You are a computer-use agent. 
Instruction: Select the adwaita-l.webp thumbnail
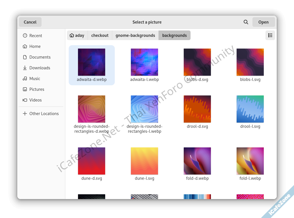tap(144, 62)
